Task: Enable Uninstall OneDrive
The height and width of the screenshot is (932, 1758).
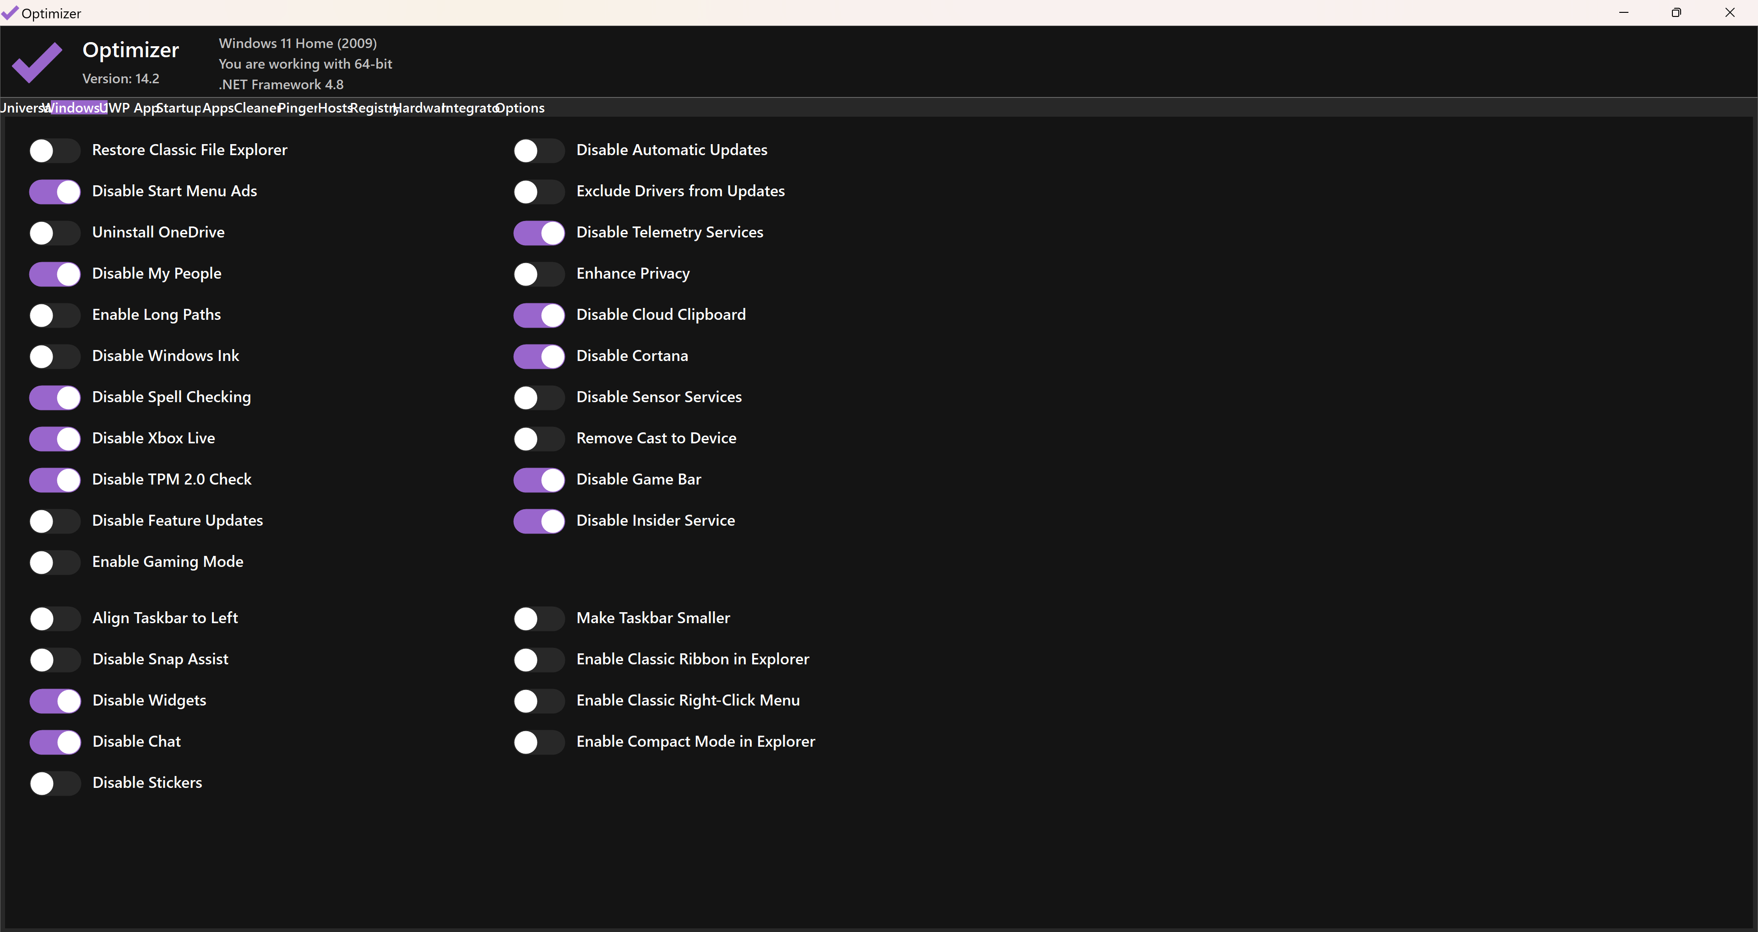Action: [54, 233]
